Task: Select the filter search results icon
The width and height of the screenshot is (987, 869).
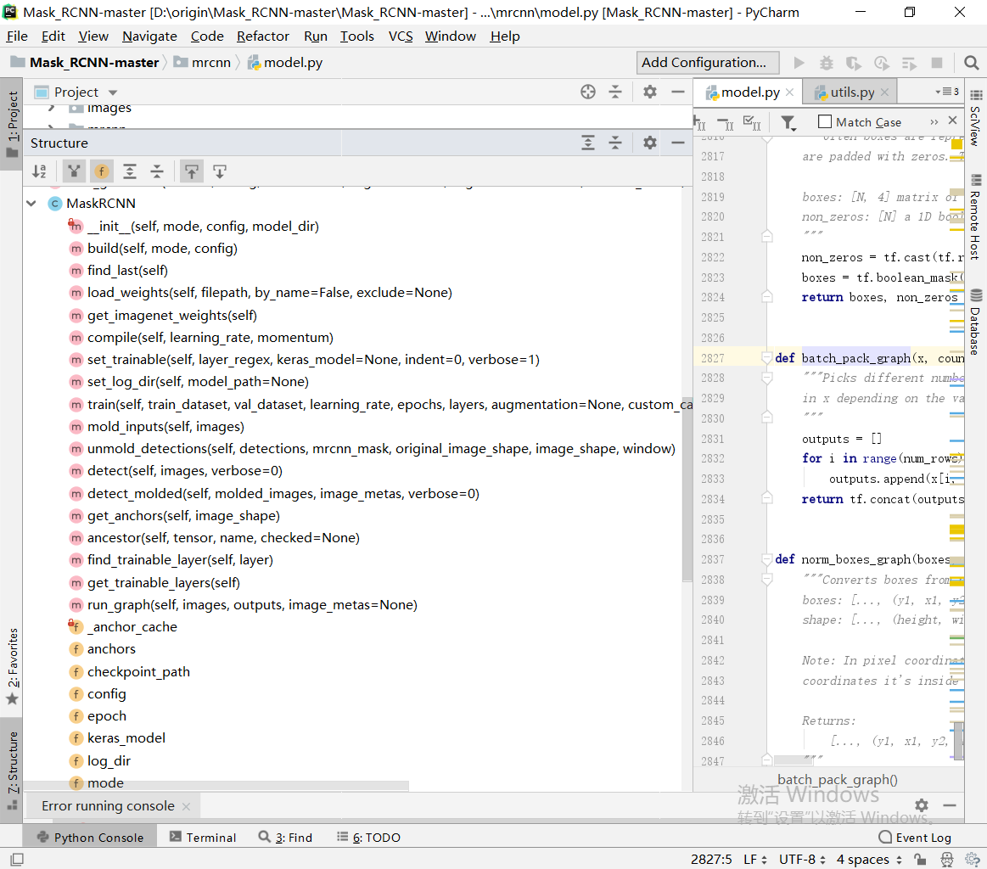Action: click(x=788, y=121)
